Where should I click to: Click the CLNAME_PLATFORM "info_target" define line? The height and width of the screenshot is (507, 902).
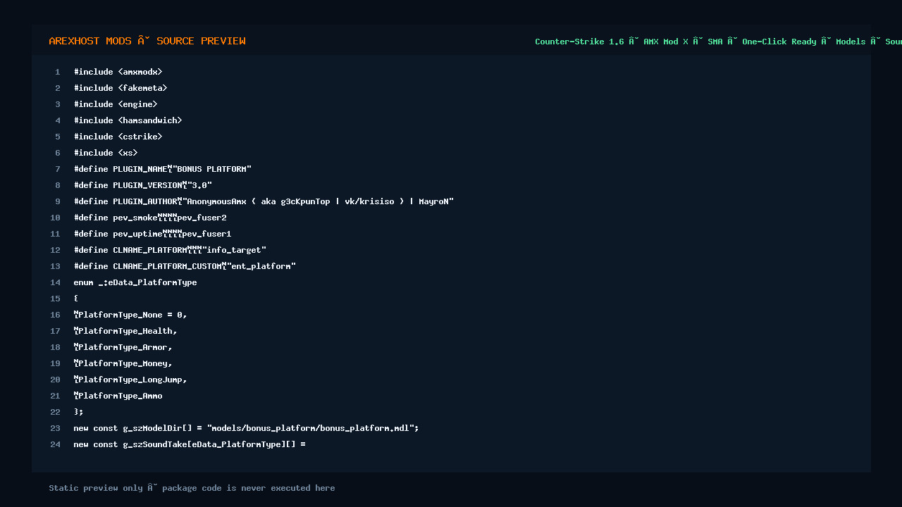[170, 250]
